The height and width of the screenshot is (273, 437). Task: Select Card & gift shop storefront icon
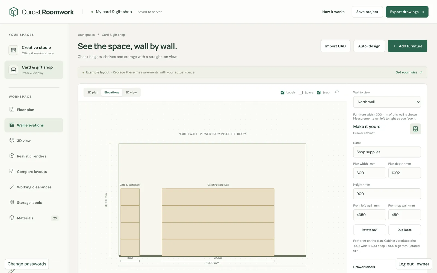pyautogui.click(x=13, y=70)
